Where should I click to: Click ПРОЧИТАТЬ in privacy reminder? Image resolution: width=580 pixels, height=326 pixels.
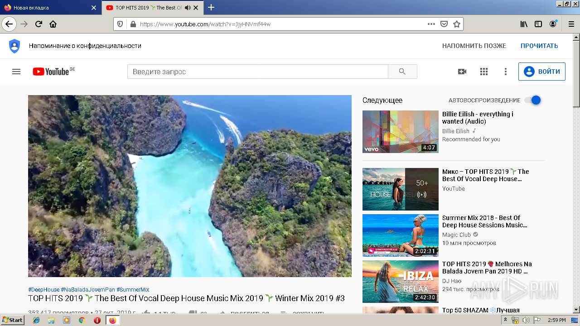pyautogui.click(x=539, y=46)
